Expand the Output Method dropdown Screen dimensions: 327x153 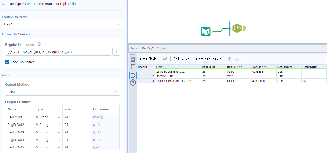point(62,92)
